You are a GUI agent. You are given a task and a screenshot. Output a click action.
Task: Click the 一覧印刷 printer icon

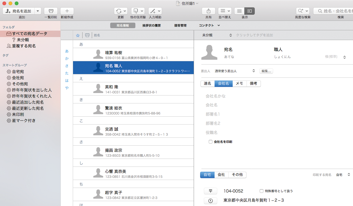51,11
